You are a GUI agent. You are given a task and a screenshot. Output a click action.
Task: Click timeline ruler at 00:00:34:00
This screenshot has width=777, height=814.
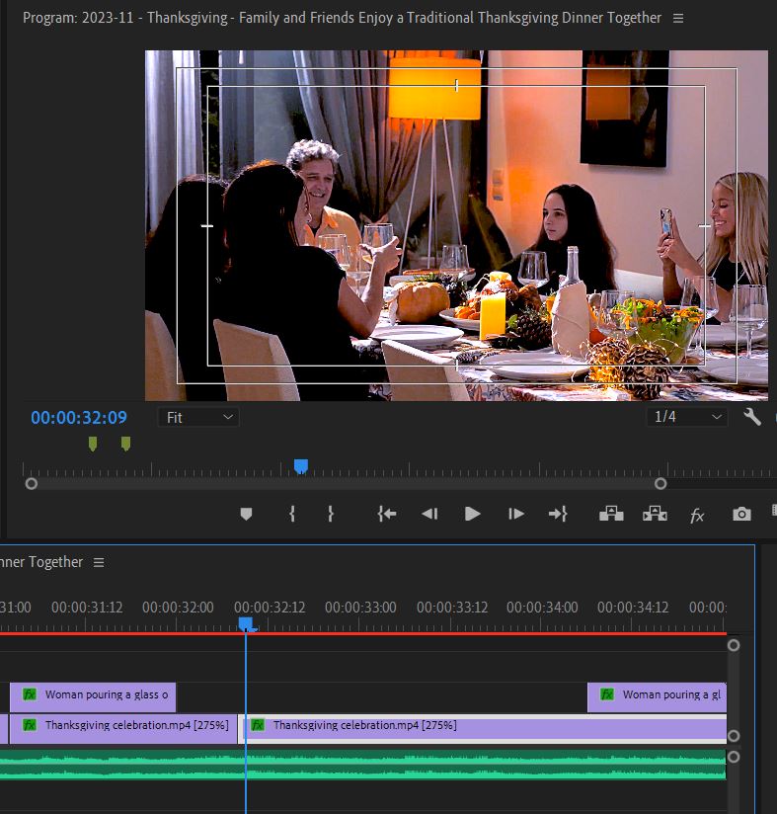(542, 608)
